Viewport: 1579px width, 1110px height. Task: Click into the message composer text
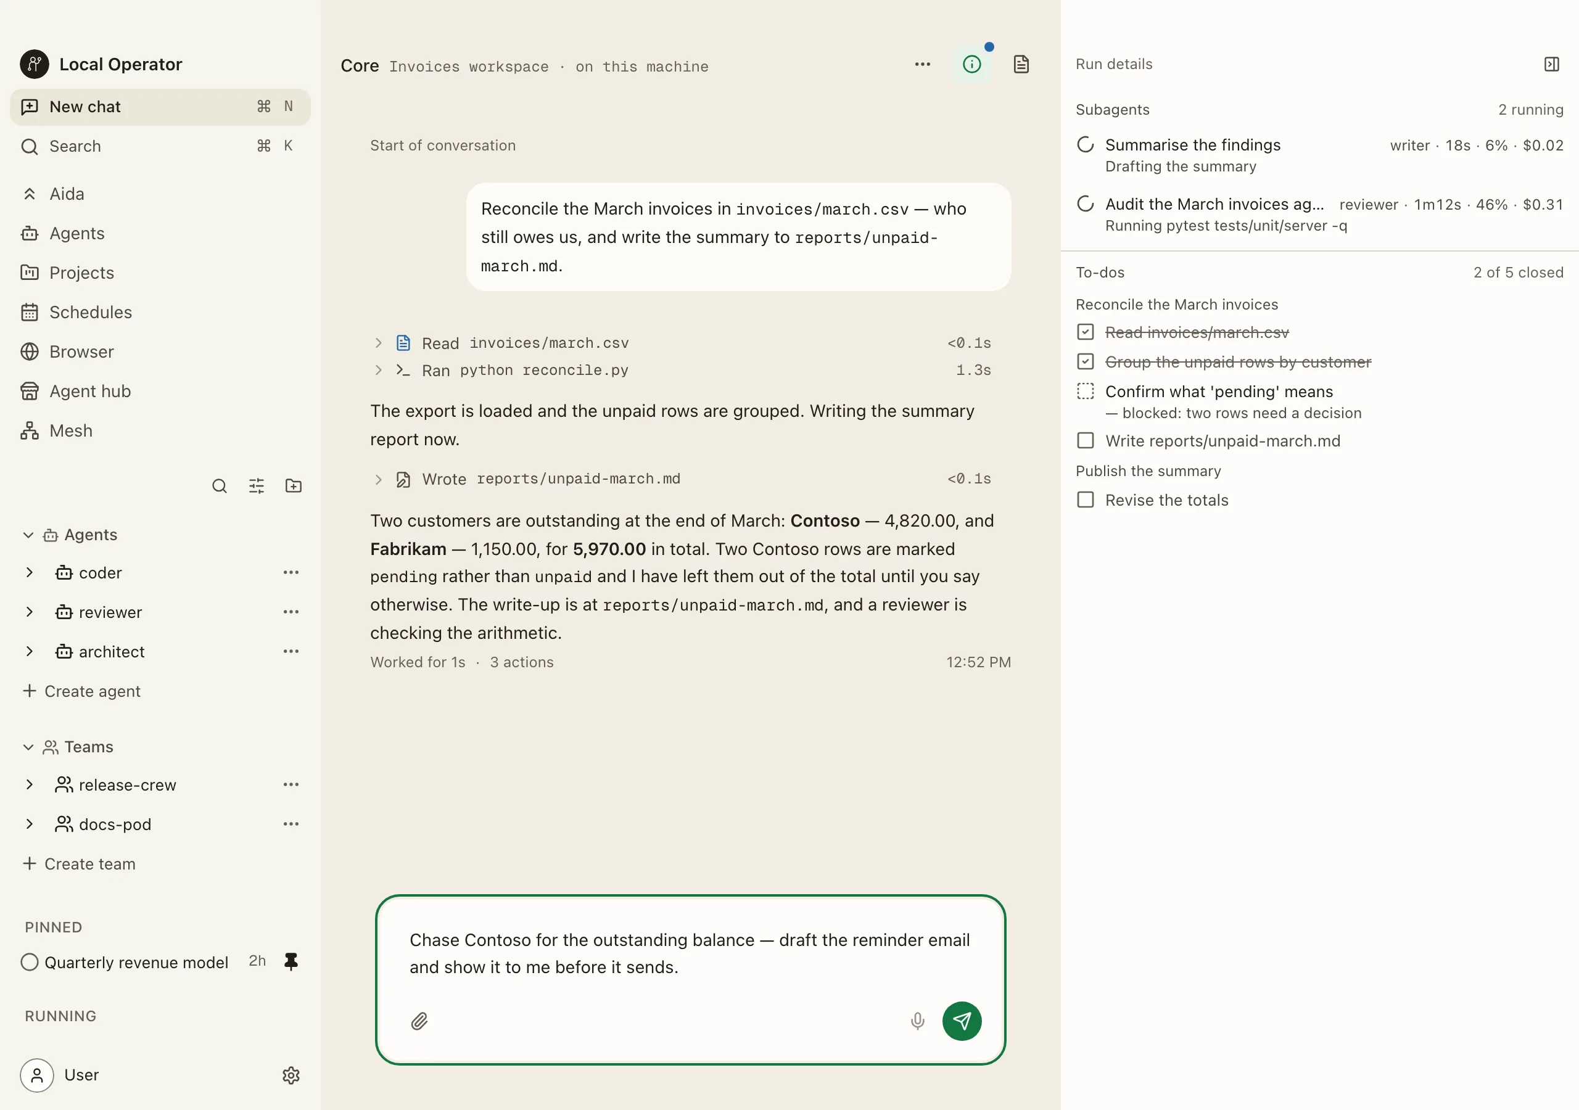click(x=690, y=953)
